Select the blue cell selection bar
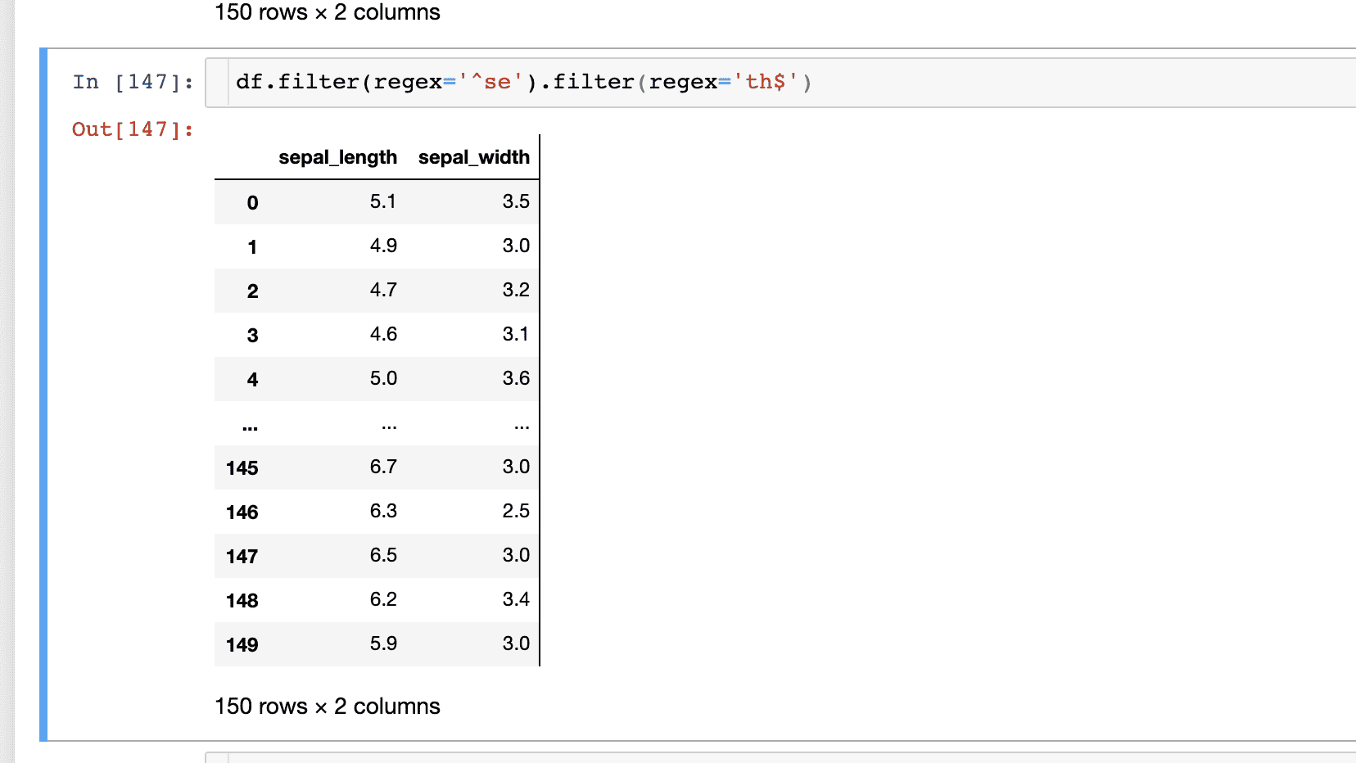This screenshot has height=763, width=1356. [x=43, y=393]
